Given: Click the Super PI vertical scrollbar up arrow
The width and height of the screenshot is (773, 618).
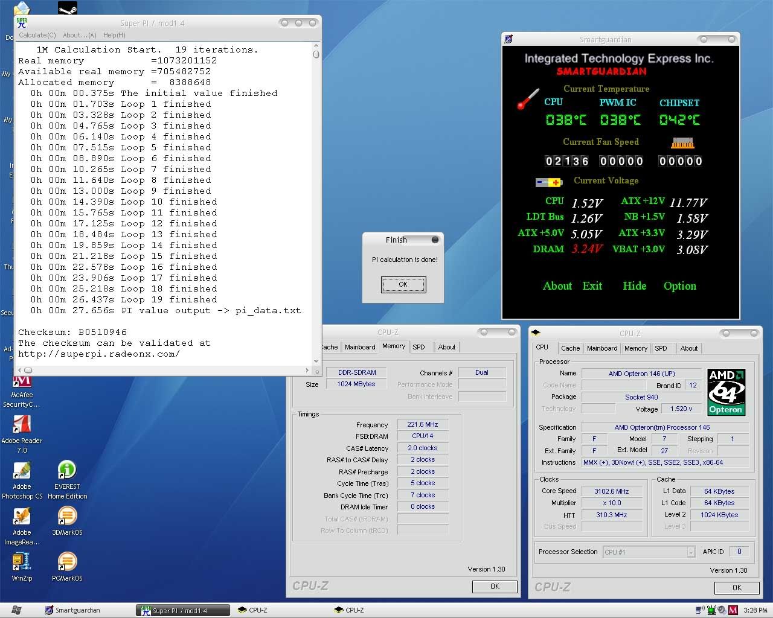Looking at the screenshot, I should tap(316, 45).
